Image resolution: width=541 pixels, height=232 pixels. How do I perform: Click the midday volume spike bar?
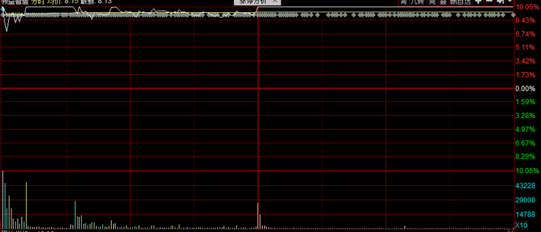coord(258,216)
